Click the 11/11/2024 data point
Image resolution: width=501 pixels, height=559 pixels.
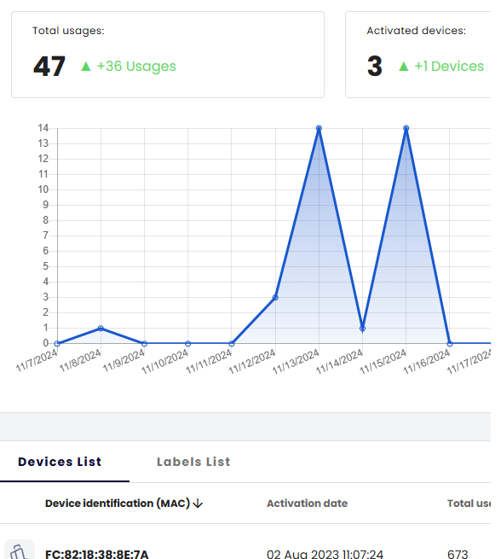click(x=231, y=344)
